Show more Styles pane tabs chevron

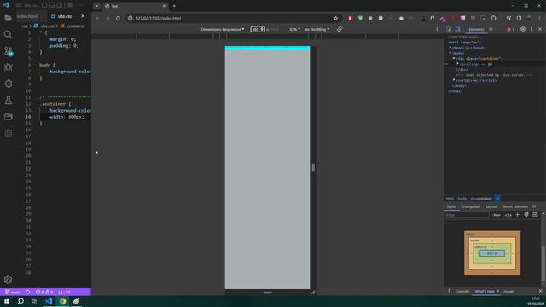pyautogui.click(x=534, y=206)
